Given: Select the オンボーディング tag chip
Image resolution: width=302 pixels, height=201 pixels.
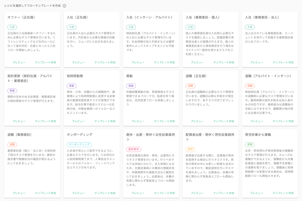Looking at the screenshot, I should click(79, 145).
